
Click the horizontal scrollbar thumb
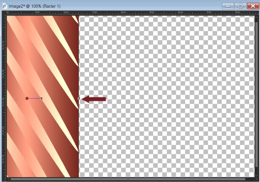click(x=128, y=179)
